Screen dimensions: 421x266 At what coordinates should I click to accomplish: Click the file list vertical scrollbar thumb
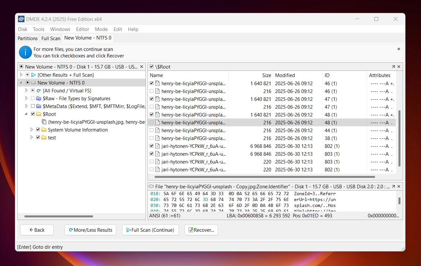[399, 138]
